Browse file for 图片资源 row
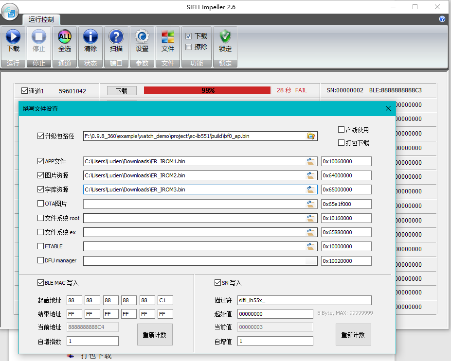Viewport: 451px width, 361px height. (x=310, y=175)
